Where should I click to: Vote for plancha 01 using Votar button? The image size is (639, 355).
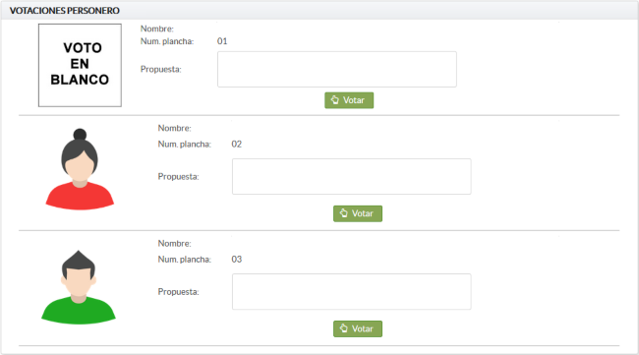(349, 100)
